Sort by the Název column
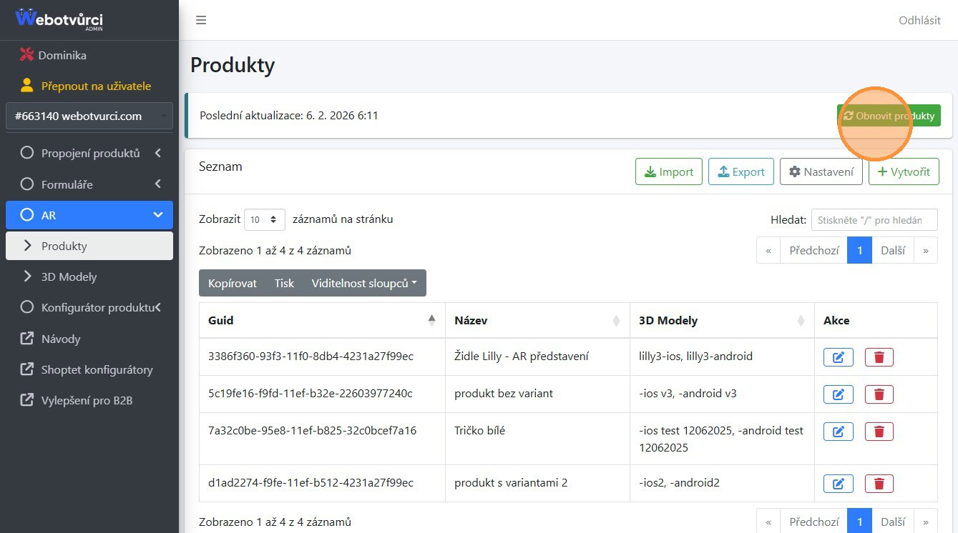This screenshot has width=958, height=533. (x=537, y=320)
